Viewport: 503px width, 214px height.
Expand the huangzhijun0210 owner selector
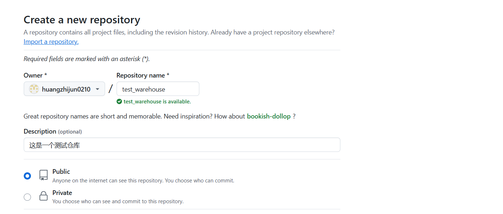point(64,89)
